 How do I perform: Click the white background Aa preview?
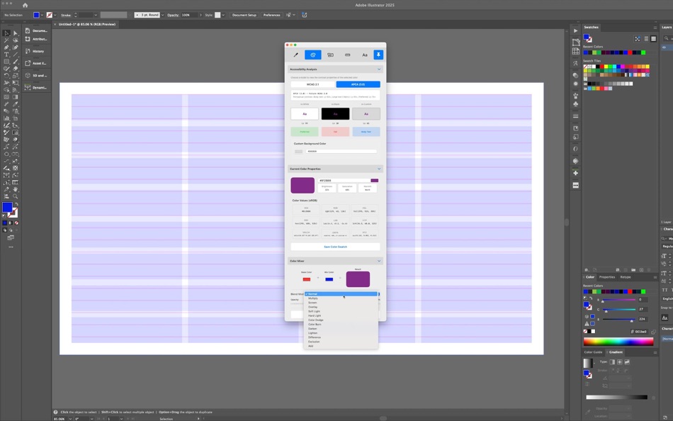(305, 114)
